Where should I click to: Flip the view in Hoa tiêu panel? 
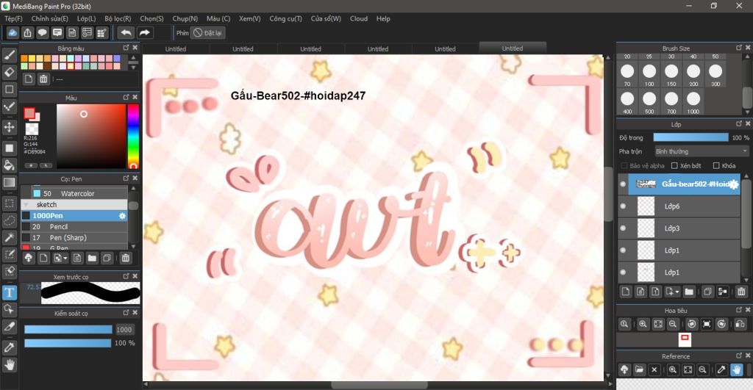click(x=740, y=324)
